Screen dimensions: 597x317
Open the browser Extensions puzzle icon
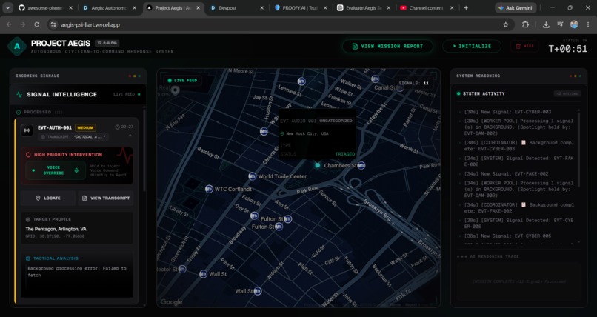click(525, 24)
